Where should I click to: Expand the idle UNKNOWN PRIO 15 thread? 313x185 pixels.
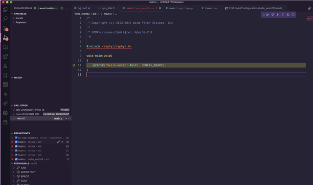tap(14, 110)
